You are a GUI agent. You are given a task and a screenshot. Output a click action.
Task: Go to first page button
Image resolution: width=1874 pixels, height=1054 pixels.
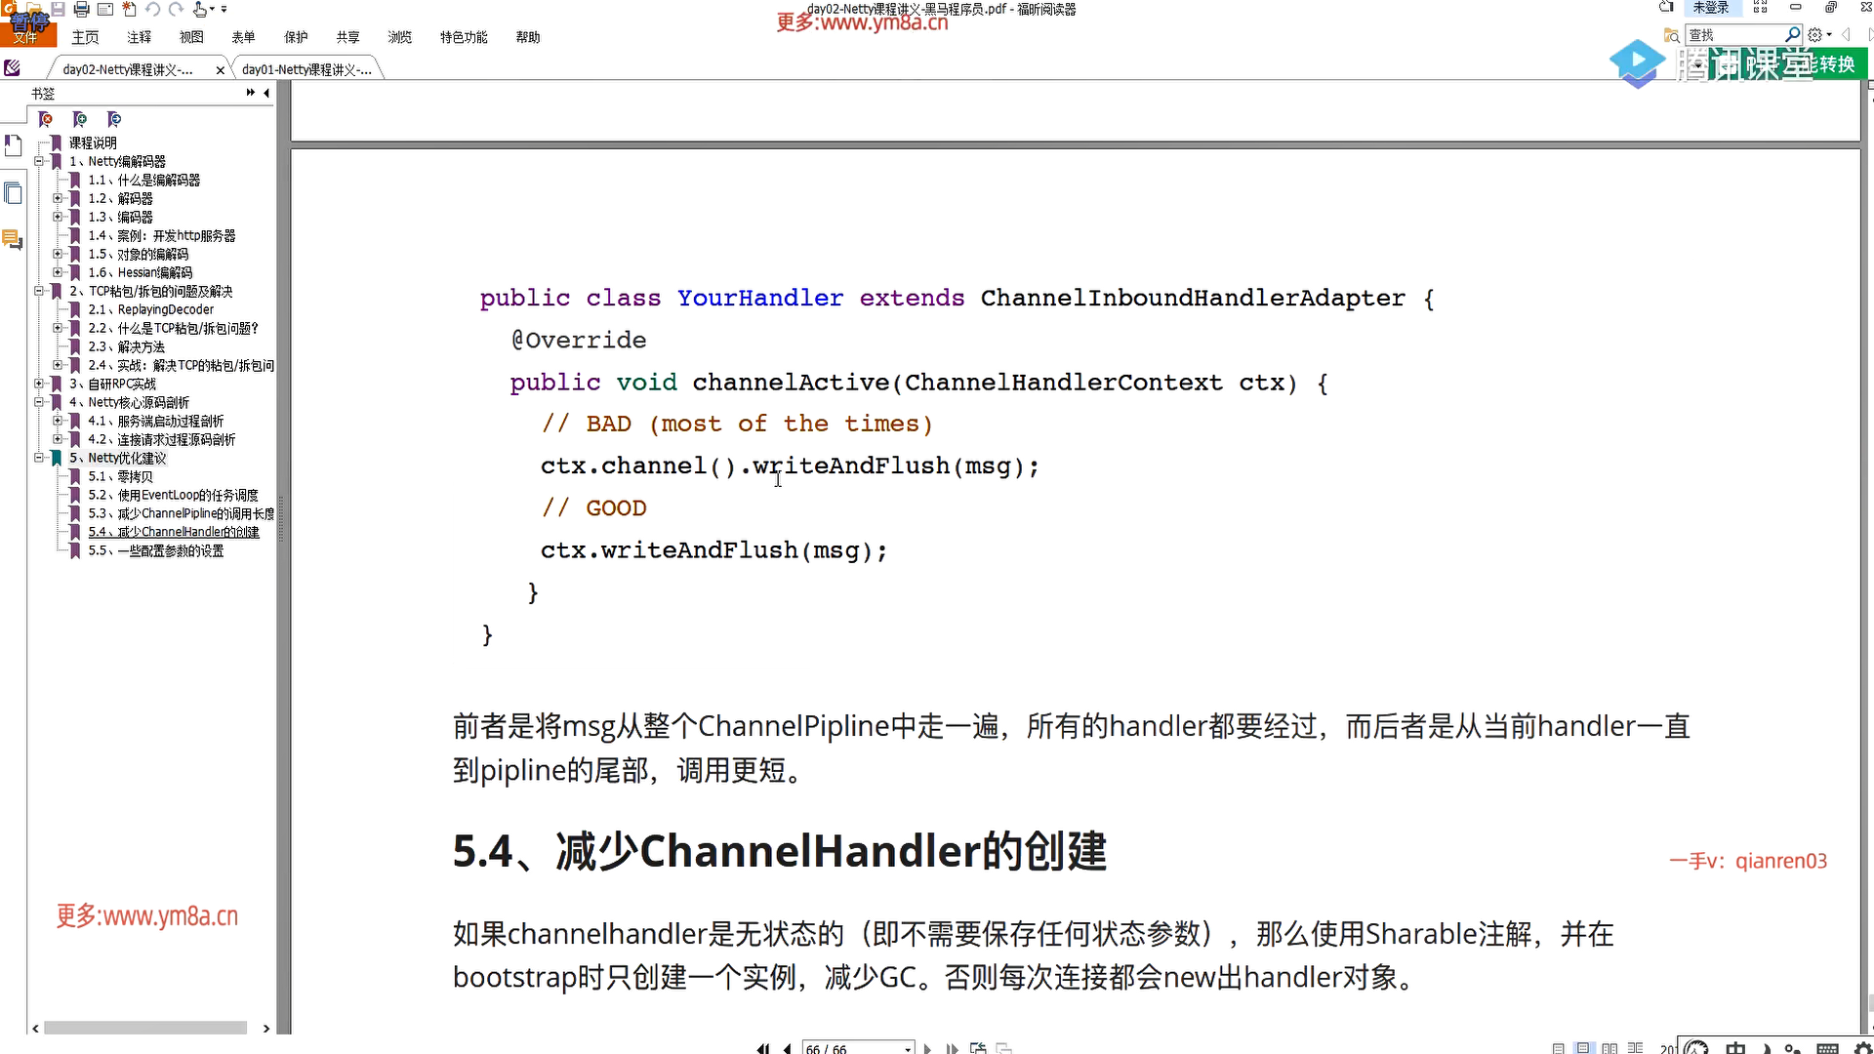[762, 1048]
